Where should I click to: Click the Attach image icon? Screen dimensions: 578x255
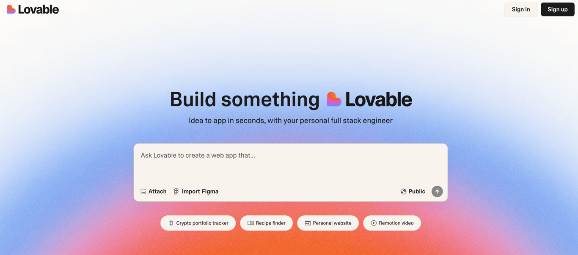point(143,191)
